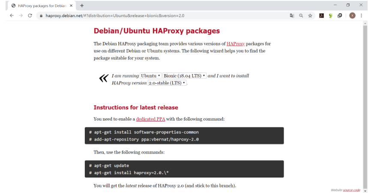Viewport: 368px width, 193px height.
Task: Open the Chrome three-dot menu
Action: coord(362,15)
